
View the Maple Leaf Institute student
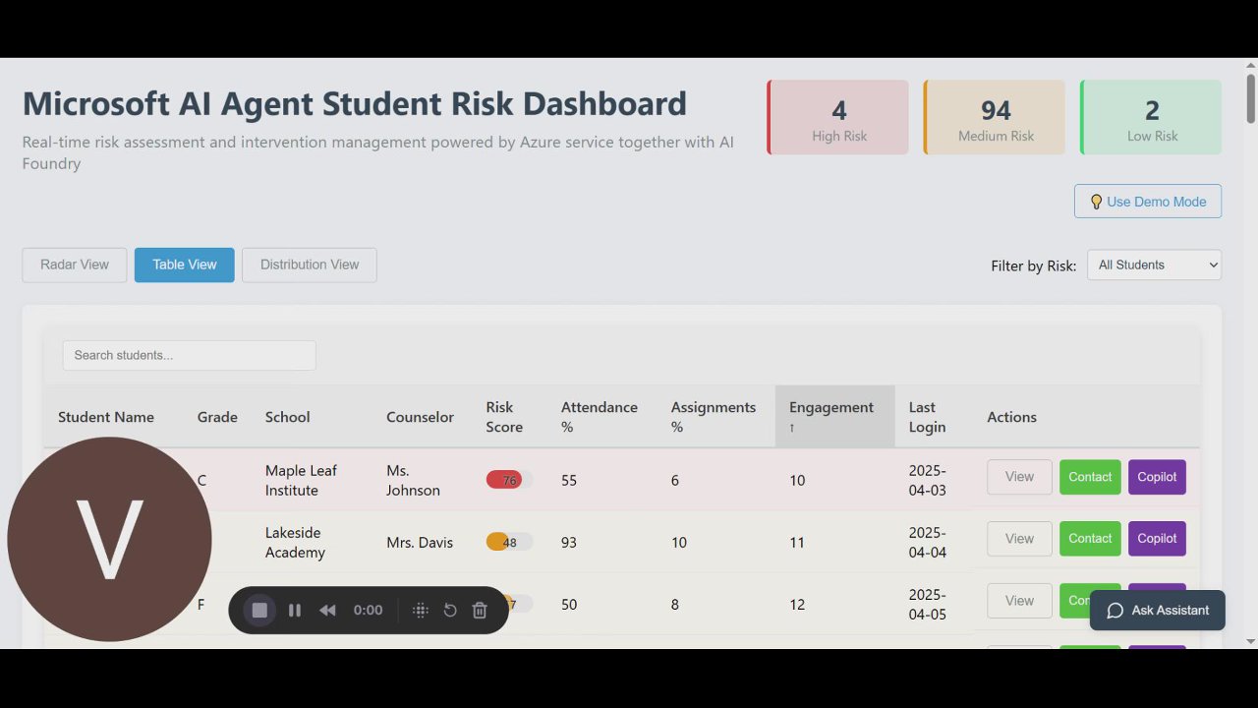pyautogui.click(x=1019, y=477)
